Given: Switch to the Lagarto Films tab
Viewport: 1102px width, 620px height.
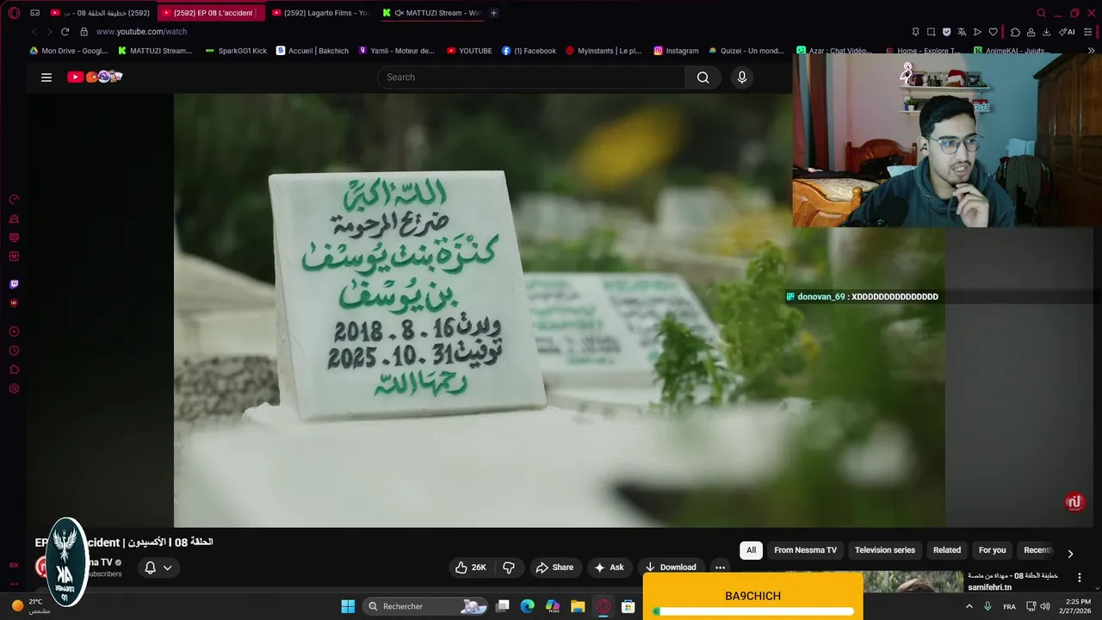Looking at the screenshot, I should tap(320, 13).
